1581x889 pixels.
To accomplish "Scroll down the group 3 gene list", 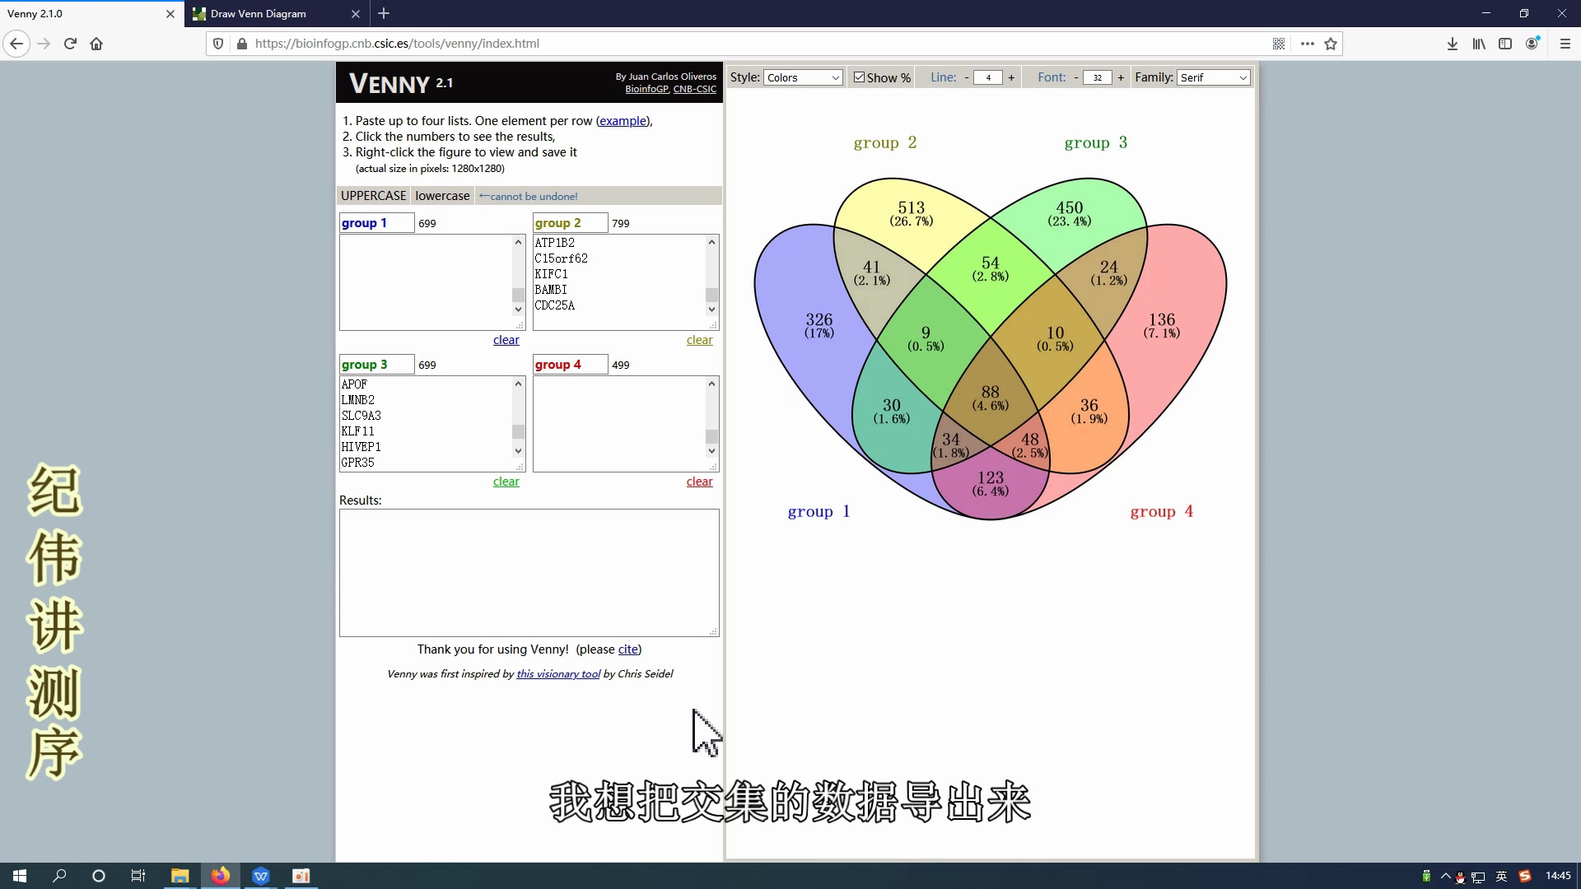I will pos(519,450).
